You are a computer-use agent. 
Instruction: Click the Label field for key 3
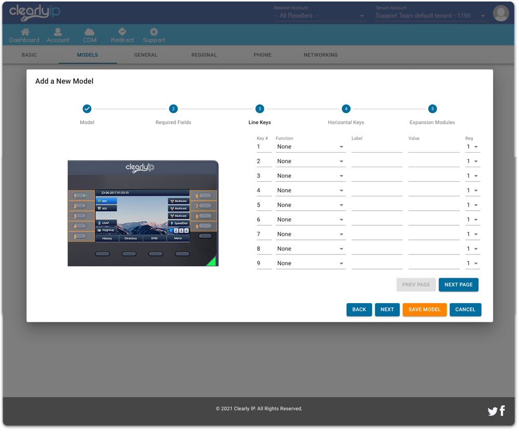tap(377, 176)
